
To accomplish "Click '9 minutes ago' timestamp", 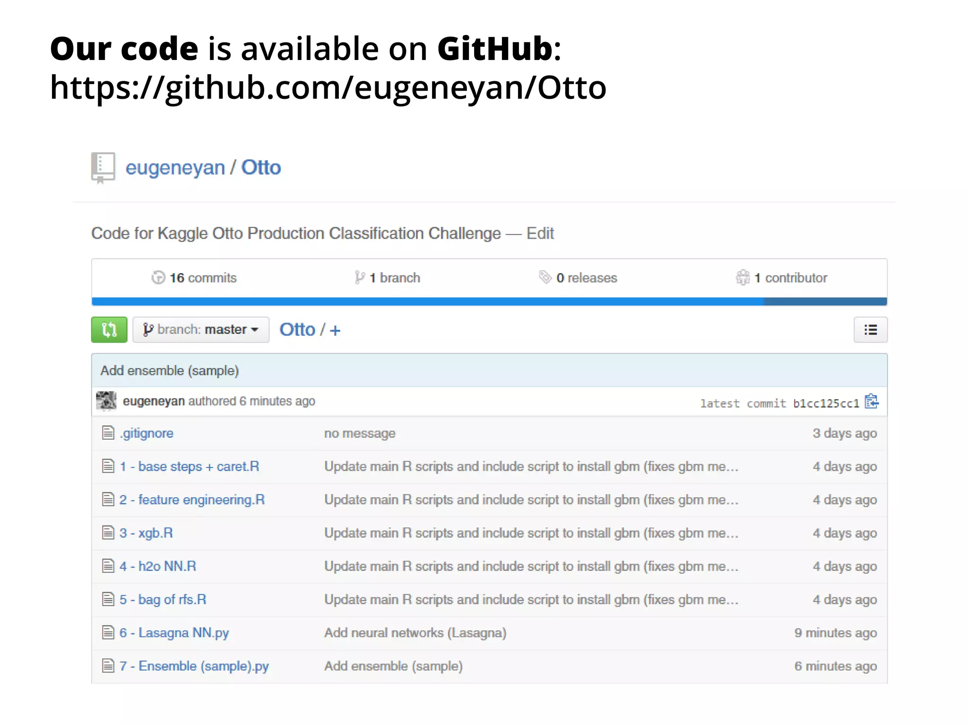I will 836,633.
